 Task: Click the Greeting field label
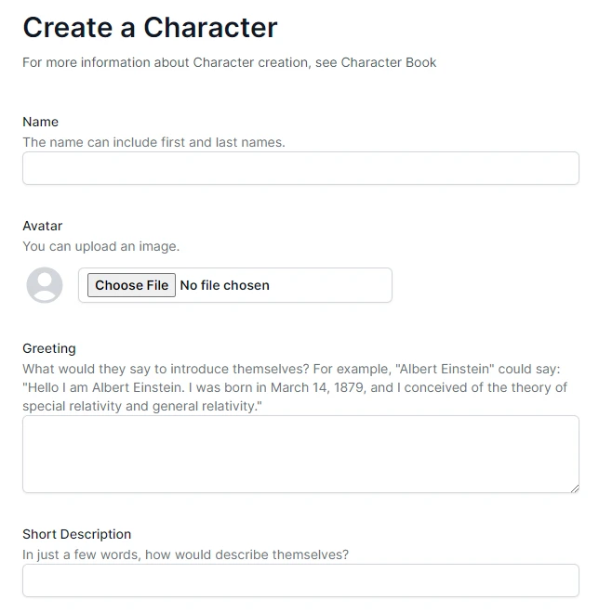click(49, 348)
